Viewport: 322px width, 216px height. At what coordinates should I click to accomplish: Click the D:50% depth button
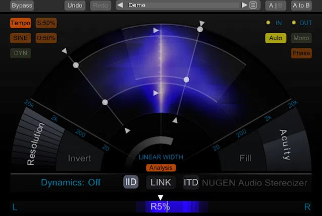46,38
